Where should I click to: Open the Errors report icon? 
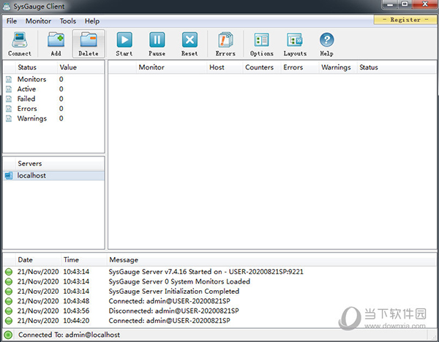(225, 40)
